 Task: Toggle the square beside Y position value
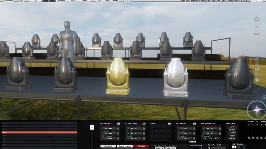(118, 133)
